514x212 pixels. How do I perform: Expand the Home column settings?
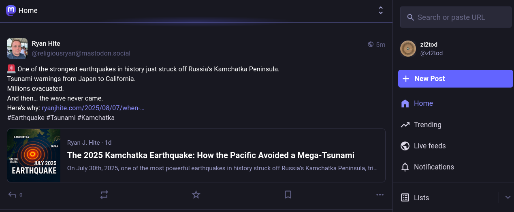380,11
